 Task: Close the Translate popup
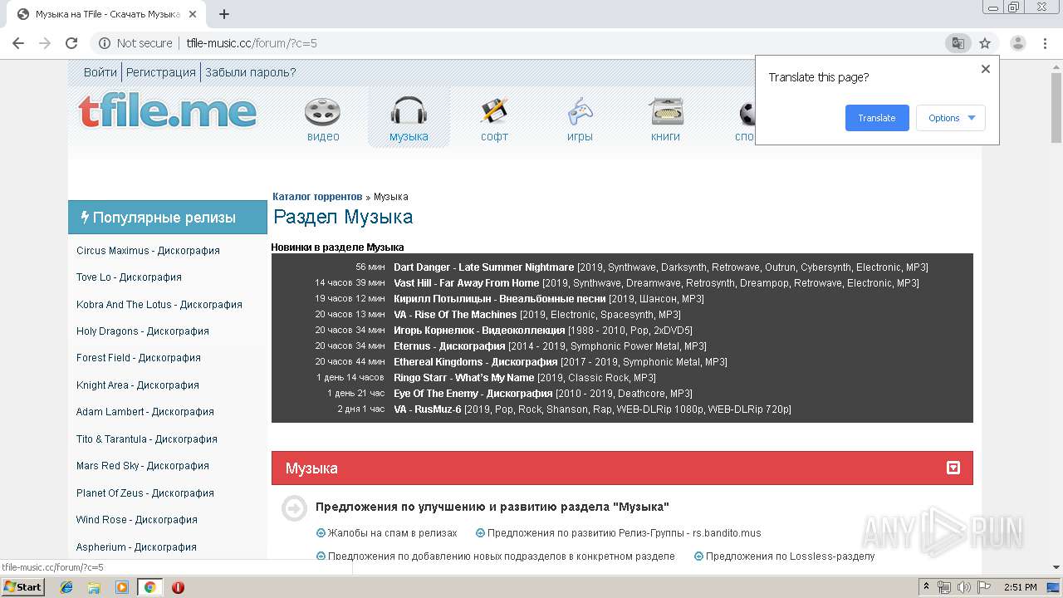pyautogui.click(x=986, y=69)
